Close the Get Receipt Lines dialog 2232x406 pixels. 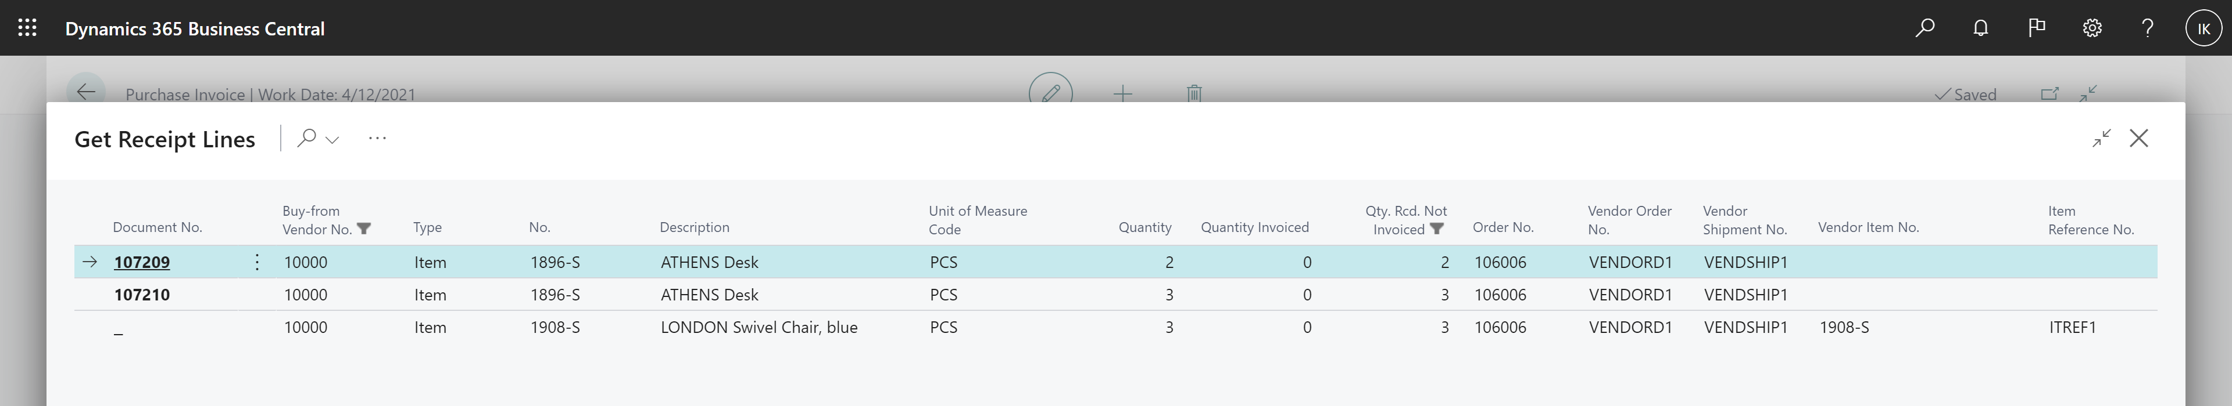(2138, 138)
